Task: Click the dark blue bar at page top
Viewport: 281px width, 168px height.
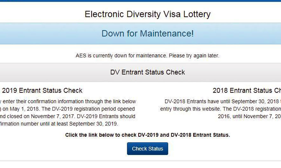Action: tap(140, 1)
